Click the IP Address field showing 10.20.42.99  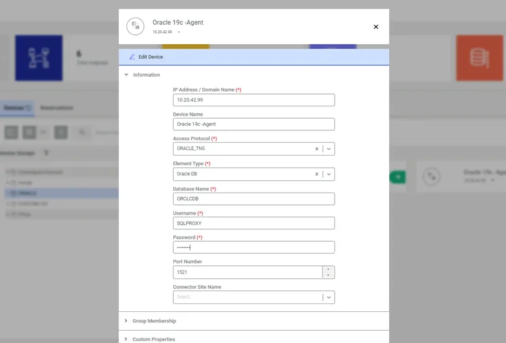[254, 100]
